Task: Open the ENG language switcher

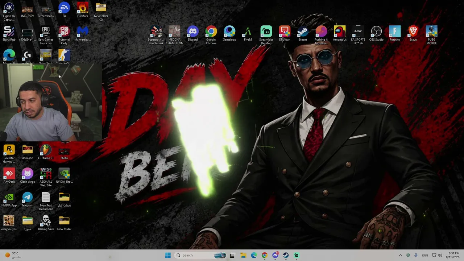Action: pyautogui.click(x=425, y=255)
